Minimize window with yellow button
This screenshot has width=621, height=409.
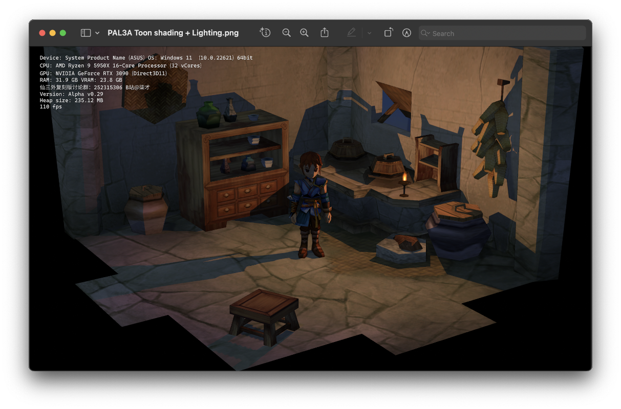click(x=52, y=33)
